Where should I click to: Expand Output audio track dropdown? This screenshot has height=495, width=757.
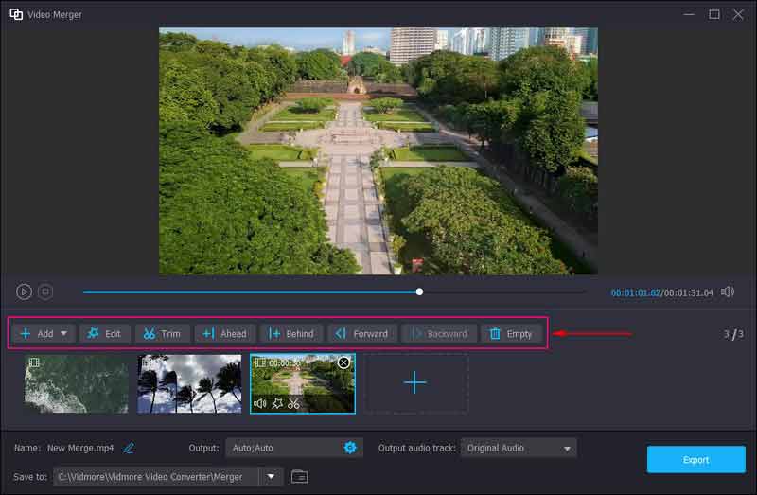point(567,448)
